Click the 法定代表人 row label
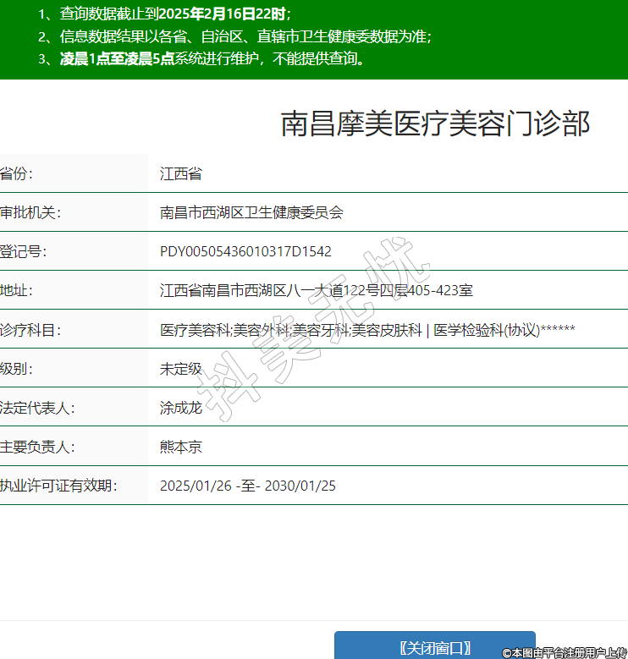Image resolution: width=628 pixels, height=659 pixels. click(37, 407)
